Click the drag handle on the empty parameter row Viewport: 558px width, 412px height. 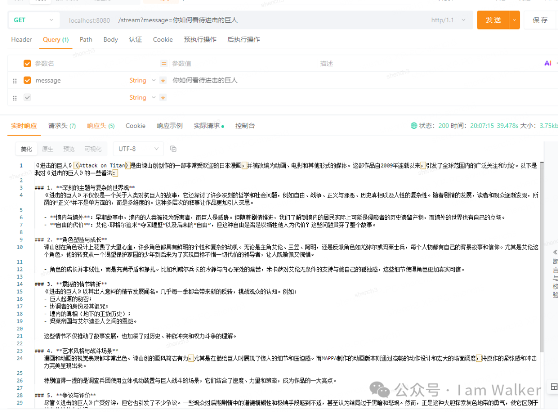click(15, 97)
